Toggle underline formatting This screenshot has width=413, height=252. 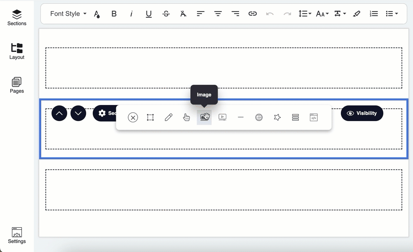(x=148, y=14)
